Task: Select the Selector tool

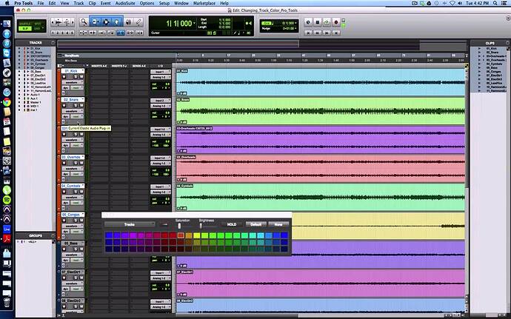Action: [106, 21]
